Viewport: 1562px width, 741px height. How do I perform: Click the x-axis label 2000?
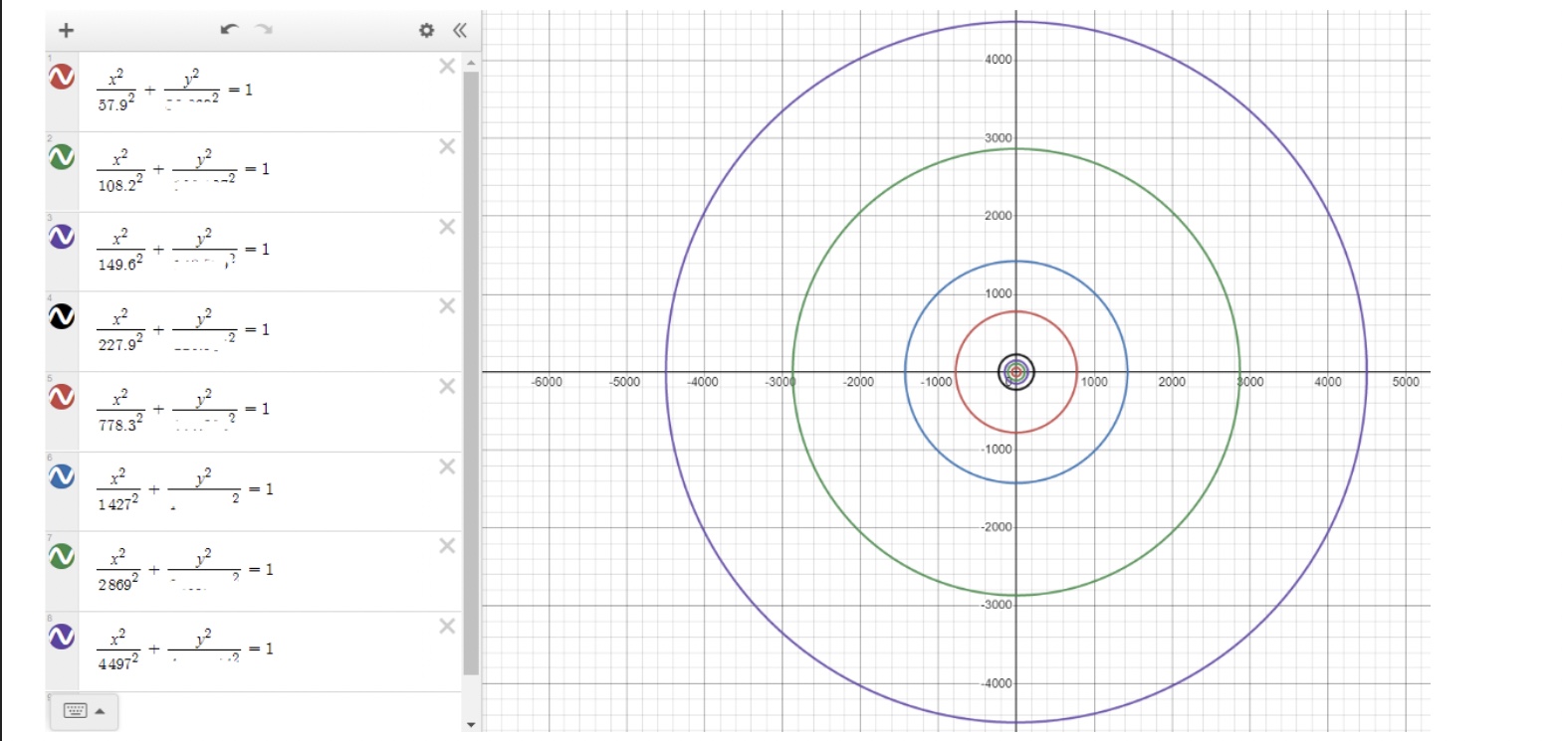click(x=1172, y=382)
